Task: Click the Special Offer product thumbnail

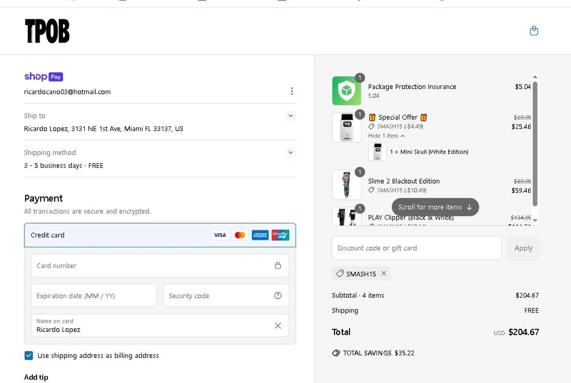Action: [x=346, y=127]
